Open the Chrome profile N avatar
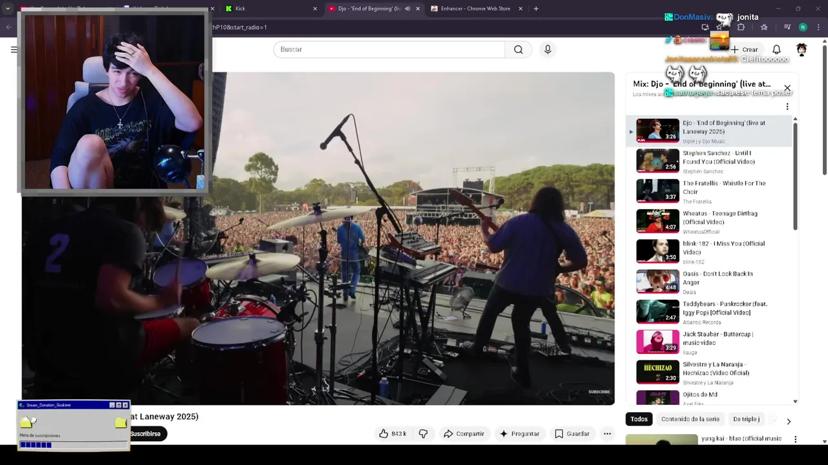Image resolution: width=828 pixels, height=465 pixels. click(803, 27)
